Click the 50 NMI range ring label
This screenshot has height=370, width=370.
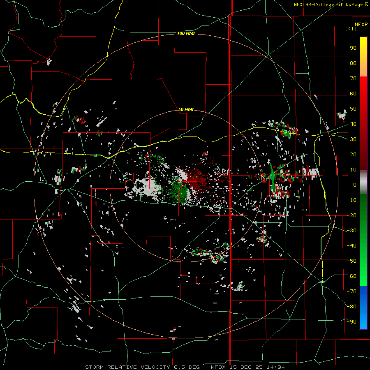[x=186, y=109]
